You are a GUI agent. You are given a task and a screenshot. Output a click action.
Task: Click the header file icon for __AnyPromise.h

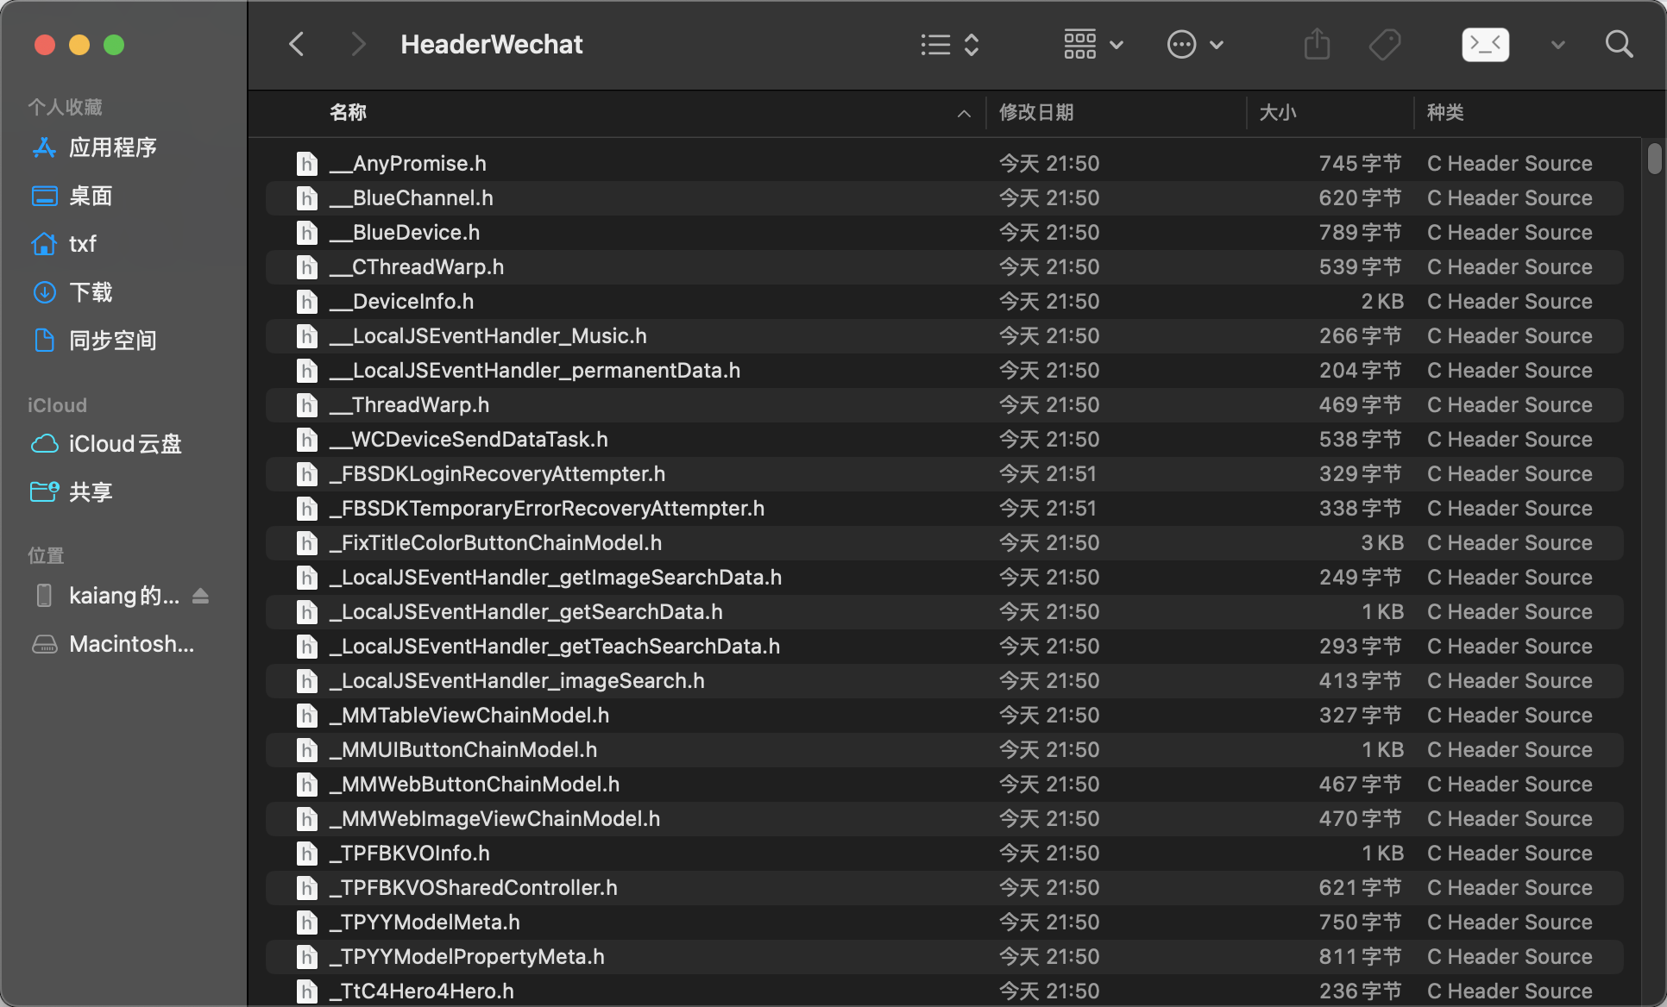point(306,163)
